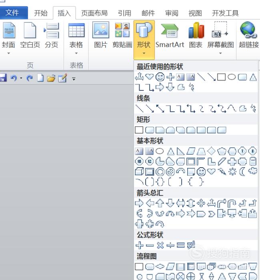Open 剪贴画 clip art
The height and width of the screenshot is (280, 260).
pos(122,35)
